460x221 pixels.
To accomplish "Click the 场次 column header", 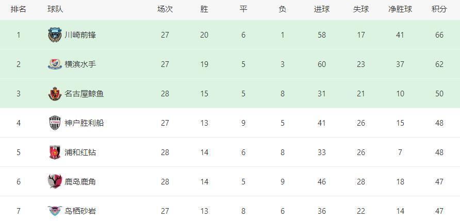I will (165, 9).
